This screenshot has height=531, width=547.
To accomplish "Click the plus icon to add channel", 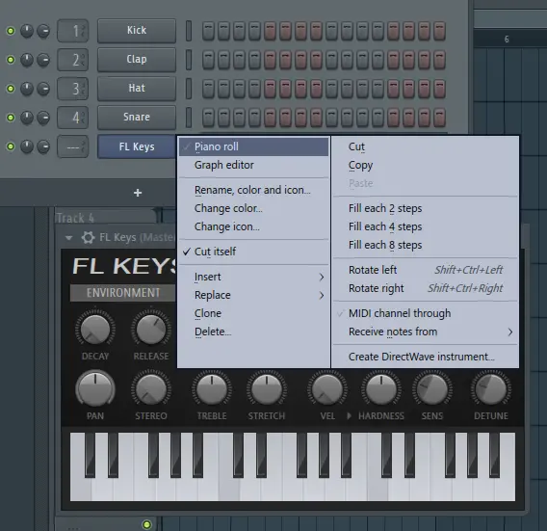I will pyautogui.click(x=138, y=193).
